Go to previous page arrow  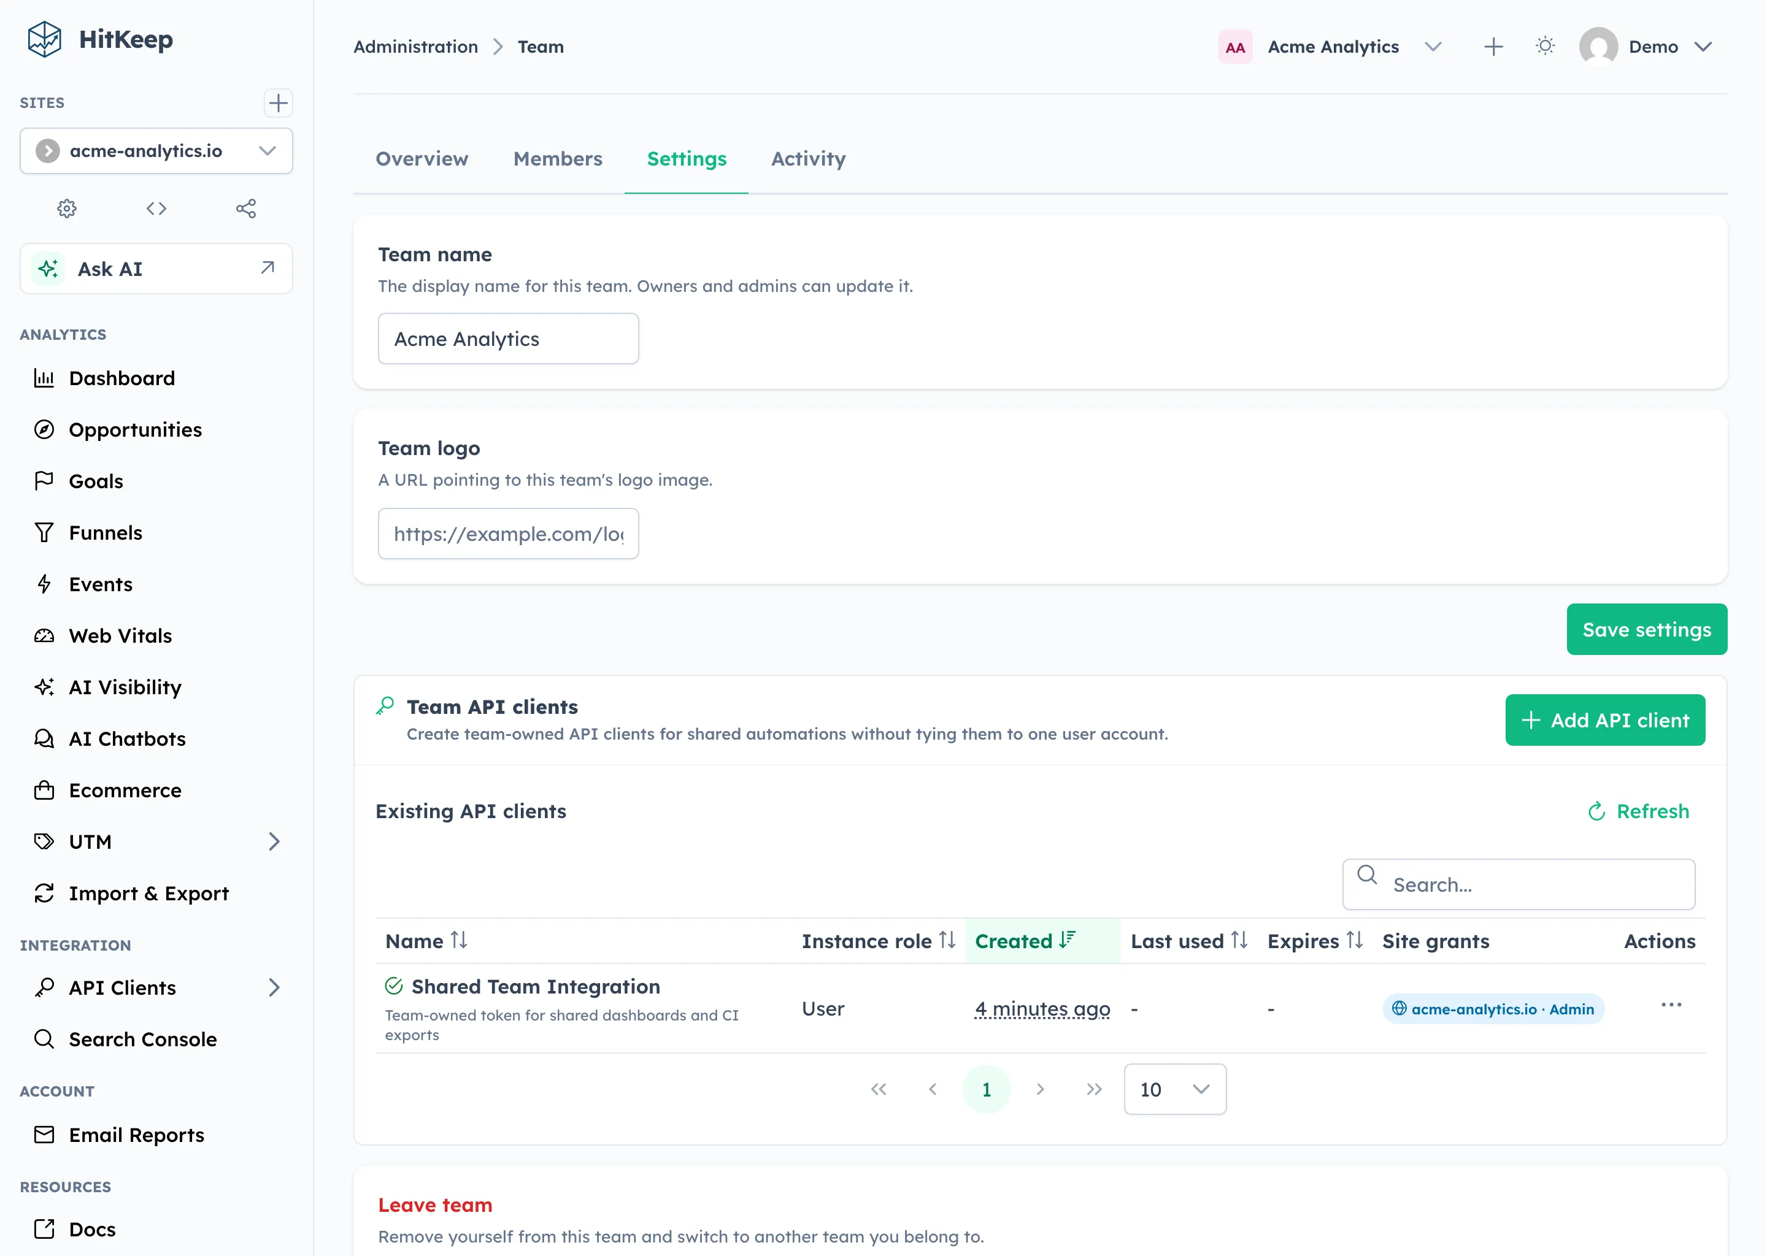coord(932,1089)
